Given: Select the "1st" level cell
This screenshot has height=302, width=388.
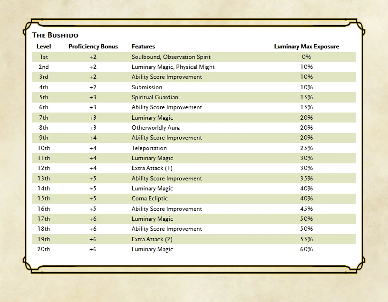Looking at the screenshot, I should (x=44, y=57).
